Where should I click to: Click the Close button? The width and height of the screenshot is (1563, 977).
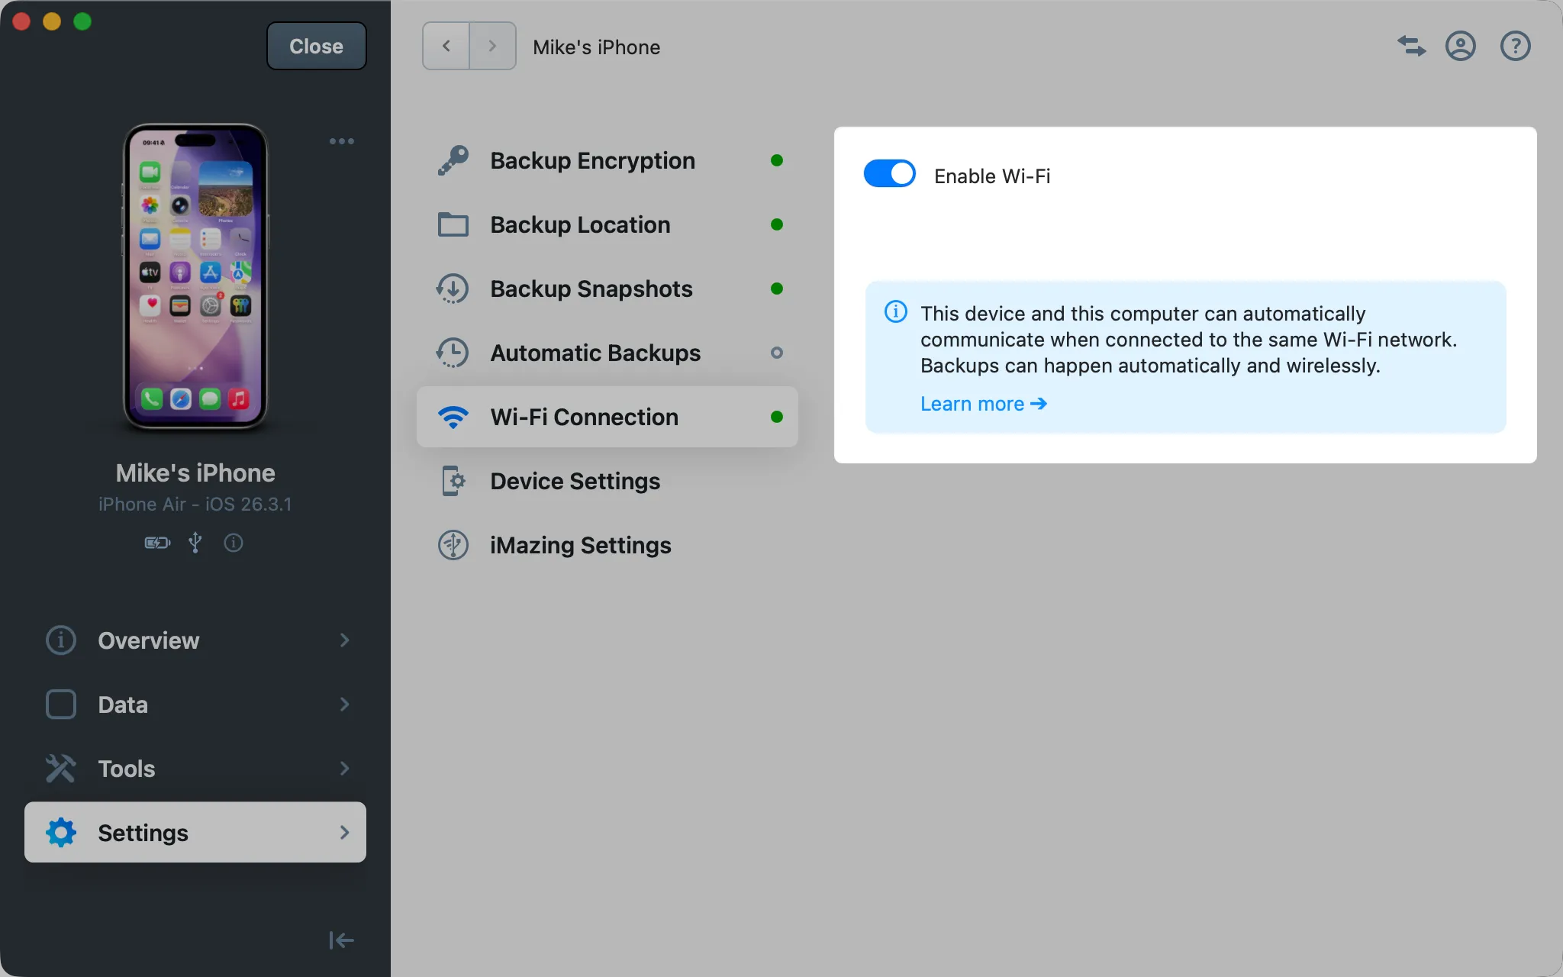click(316, 46)
